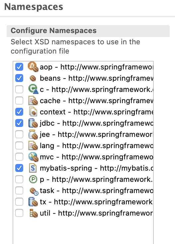The width and height of the screenshot is (175, 244).
Task: Click the beans namespace bean icon
Action: coord(33,78)
